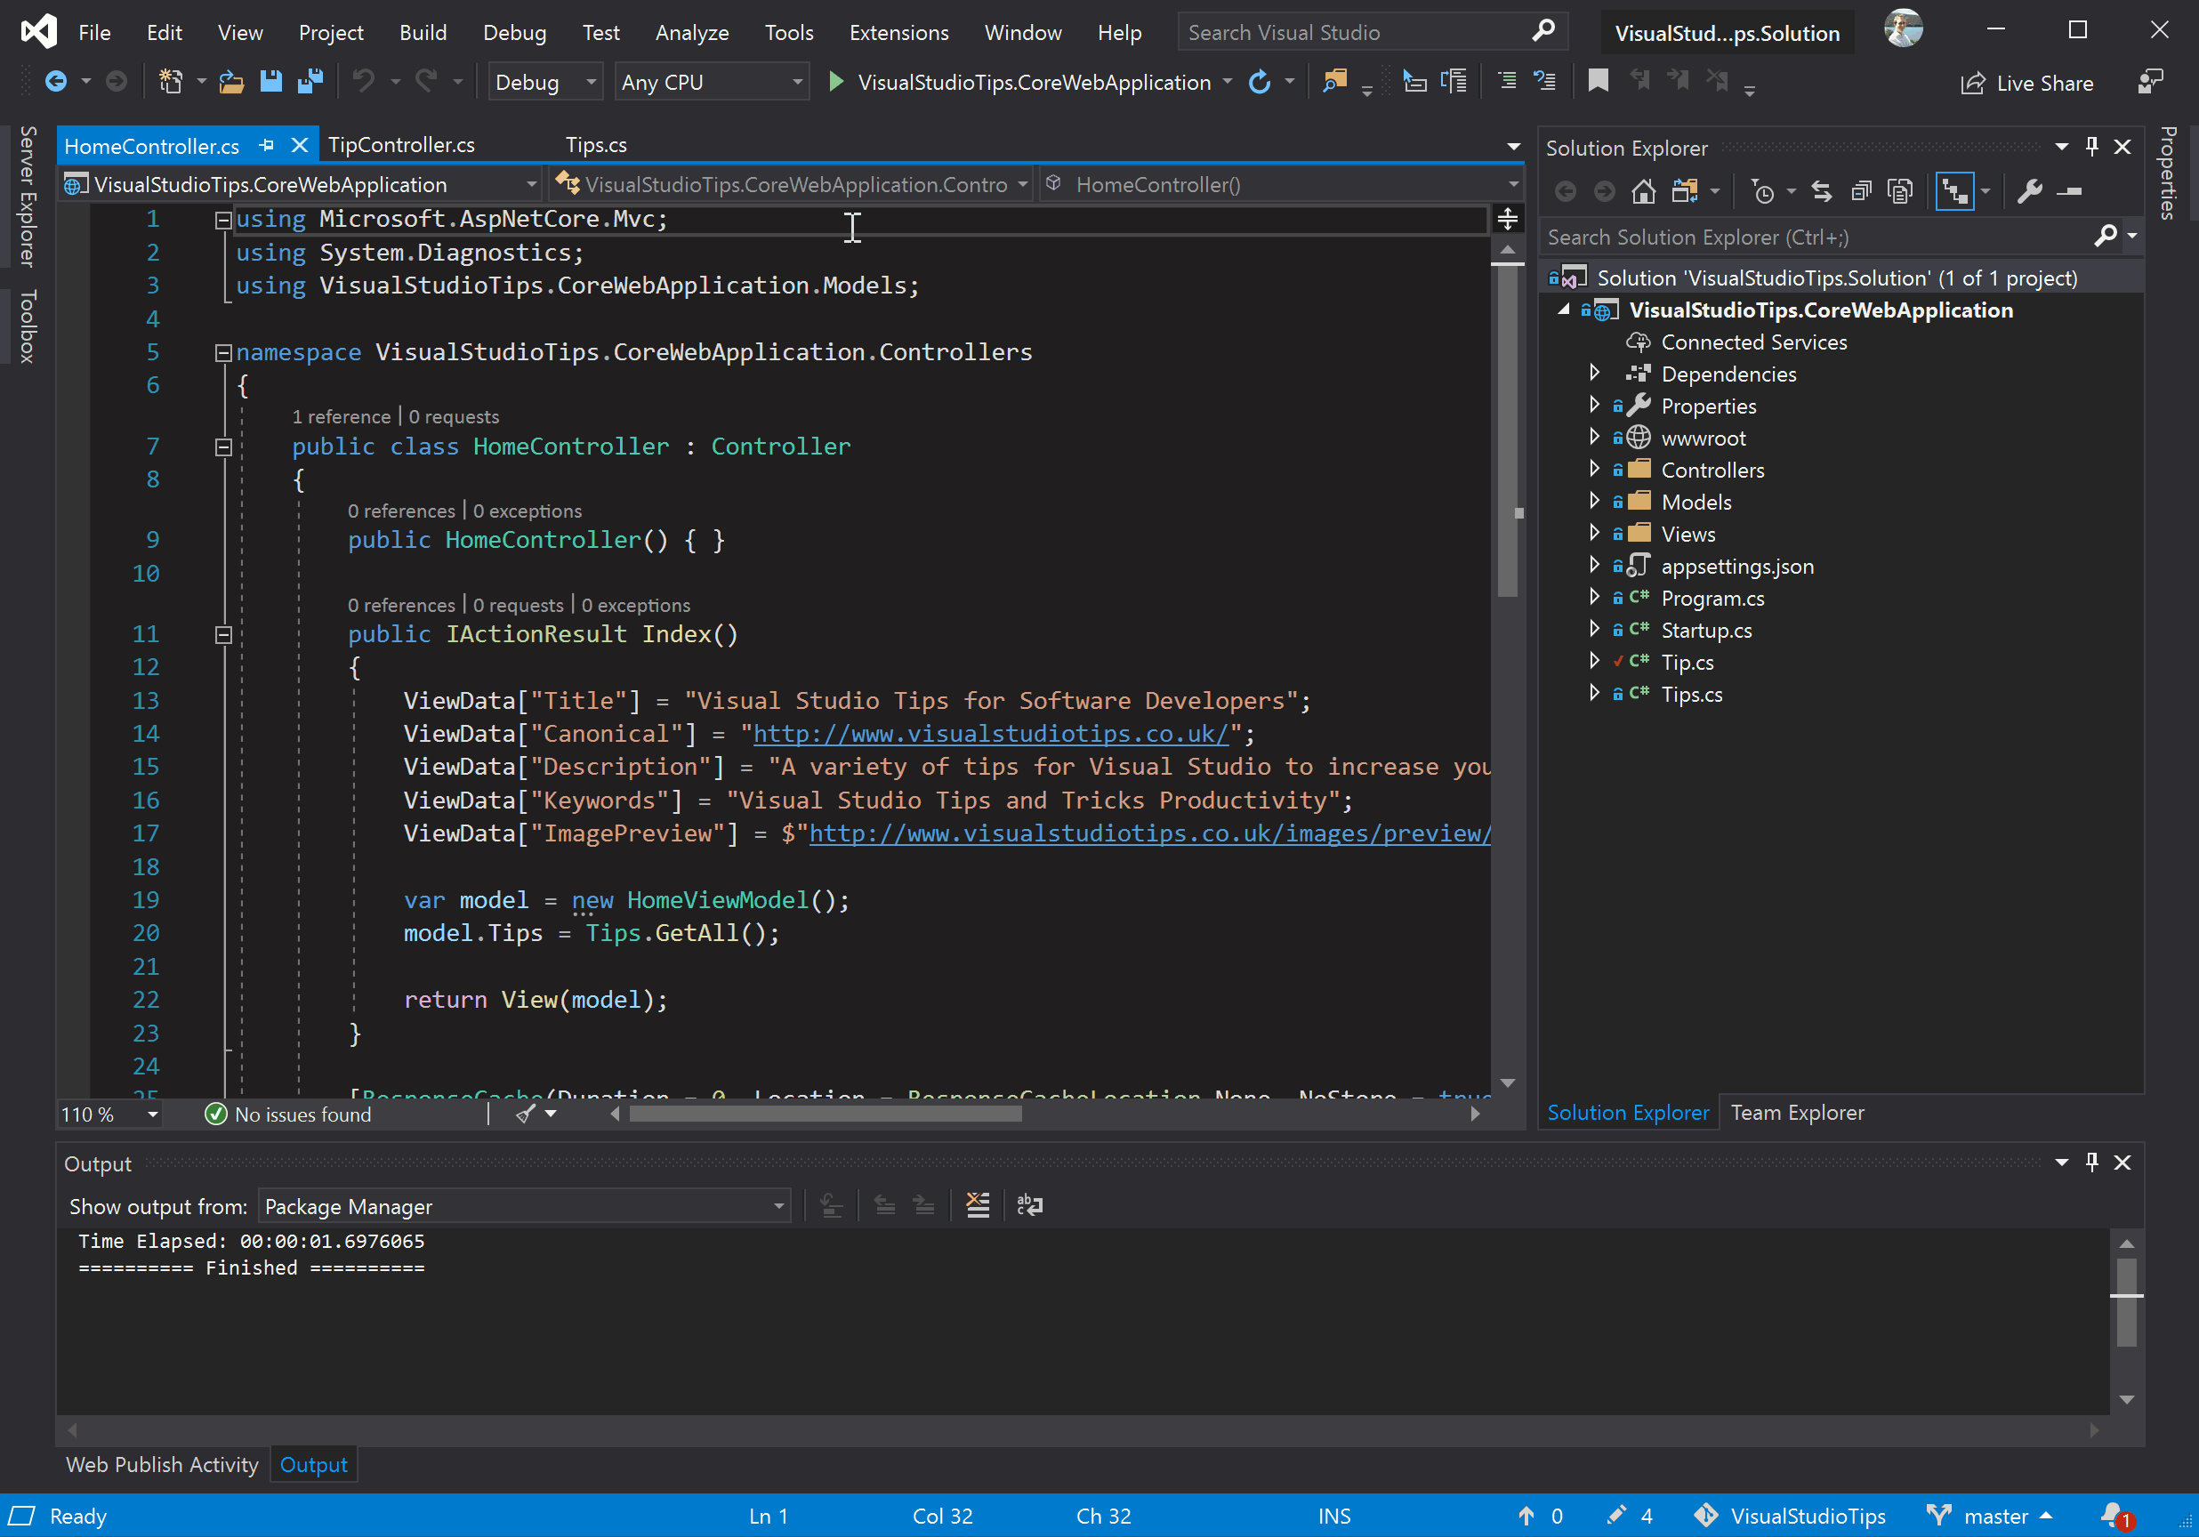Click the Properties wrench in Solution Explorer
This screenshot has width=2199, height=1537.
click(2028, 190)
